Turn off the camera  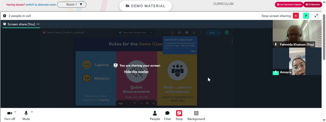pyautogui.click(x=9, y=115)
